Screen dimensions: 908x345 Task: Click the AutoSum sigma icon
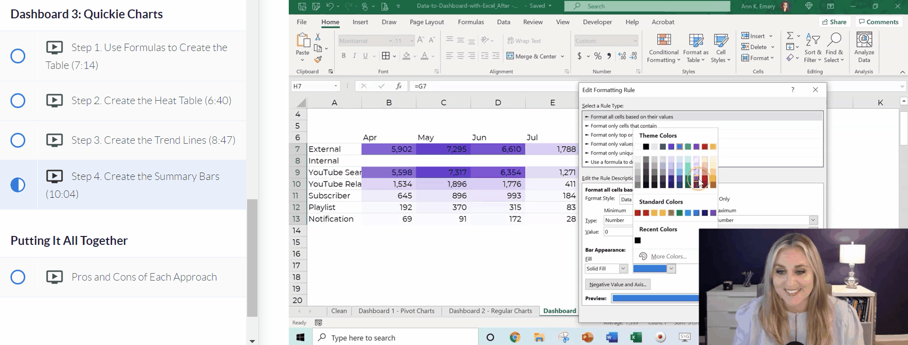pyautogui.click(x=790, y=36)
